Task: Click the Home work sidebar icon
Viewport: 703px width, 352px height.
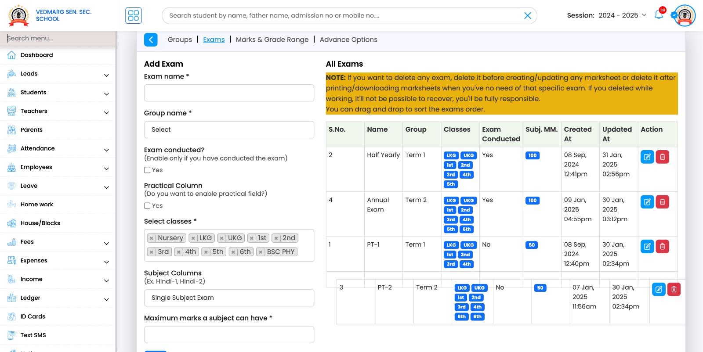Action: pos(11,205)
